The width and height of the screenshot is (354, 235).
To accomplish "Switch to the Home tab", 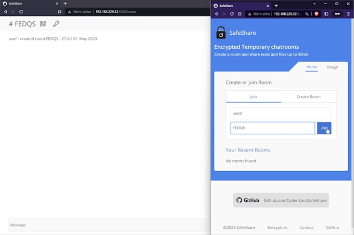I will click(311, 67).
